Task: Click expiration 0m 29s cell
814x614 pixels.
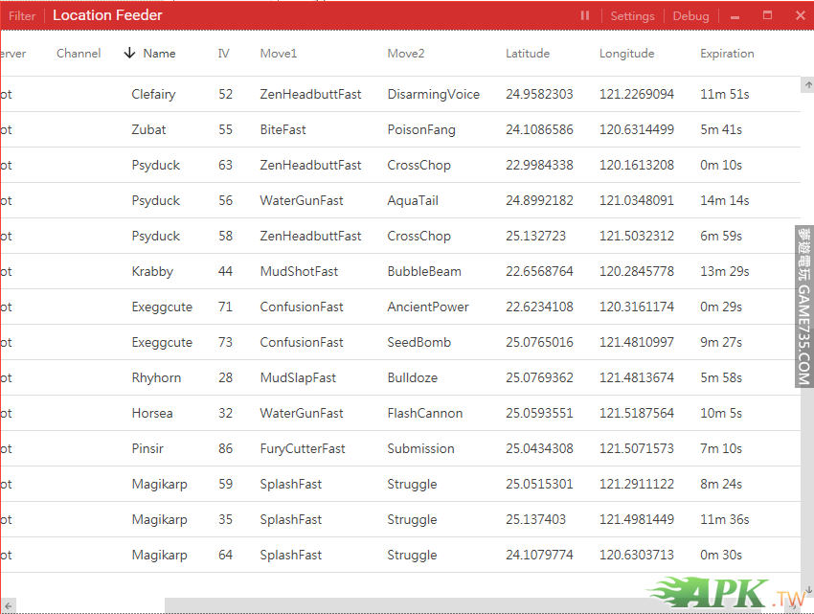Action: tap(721, 307)
